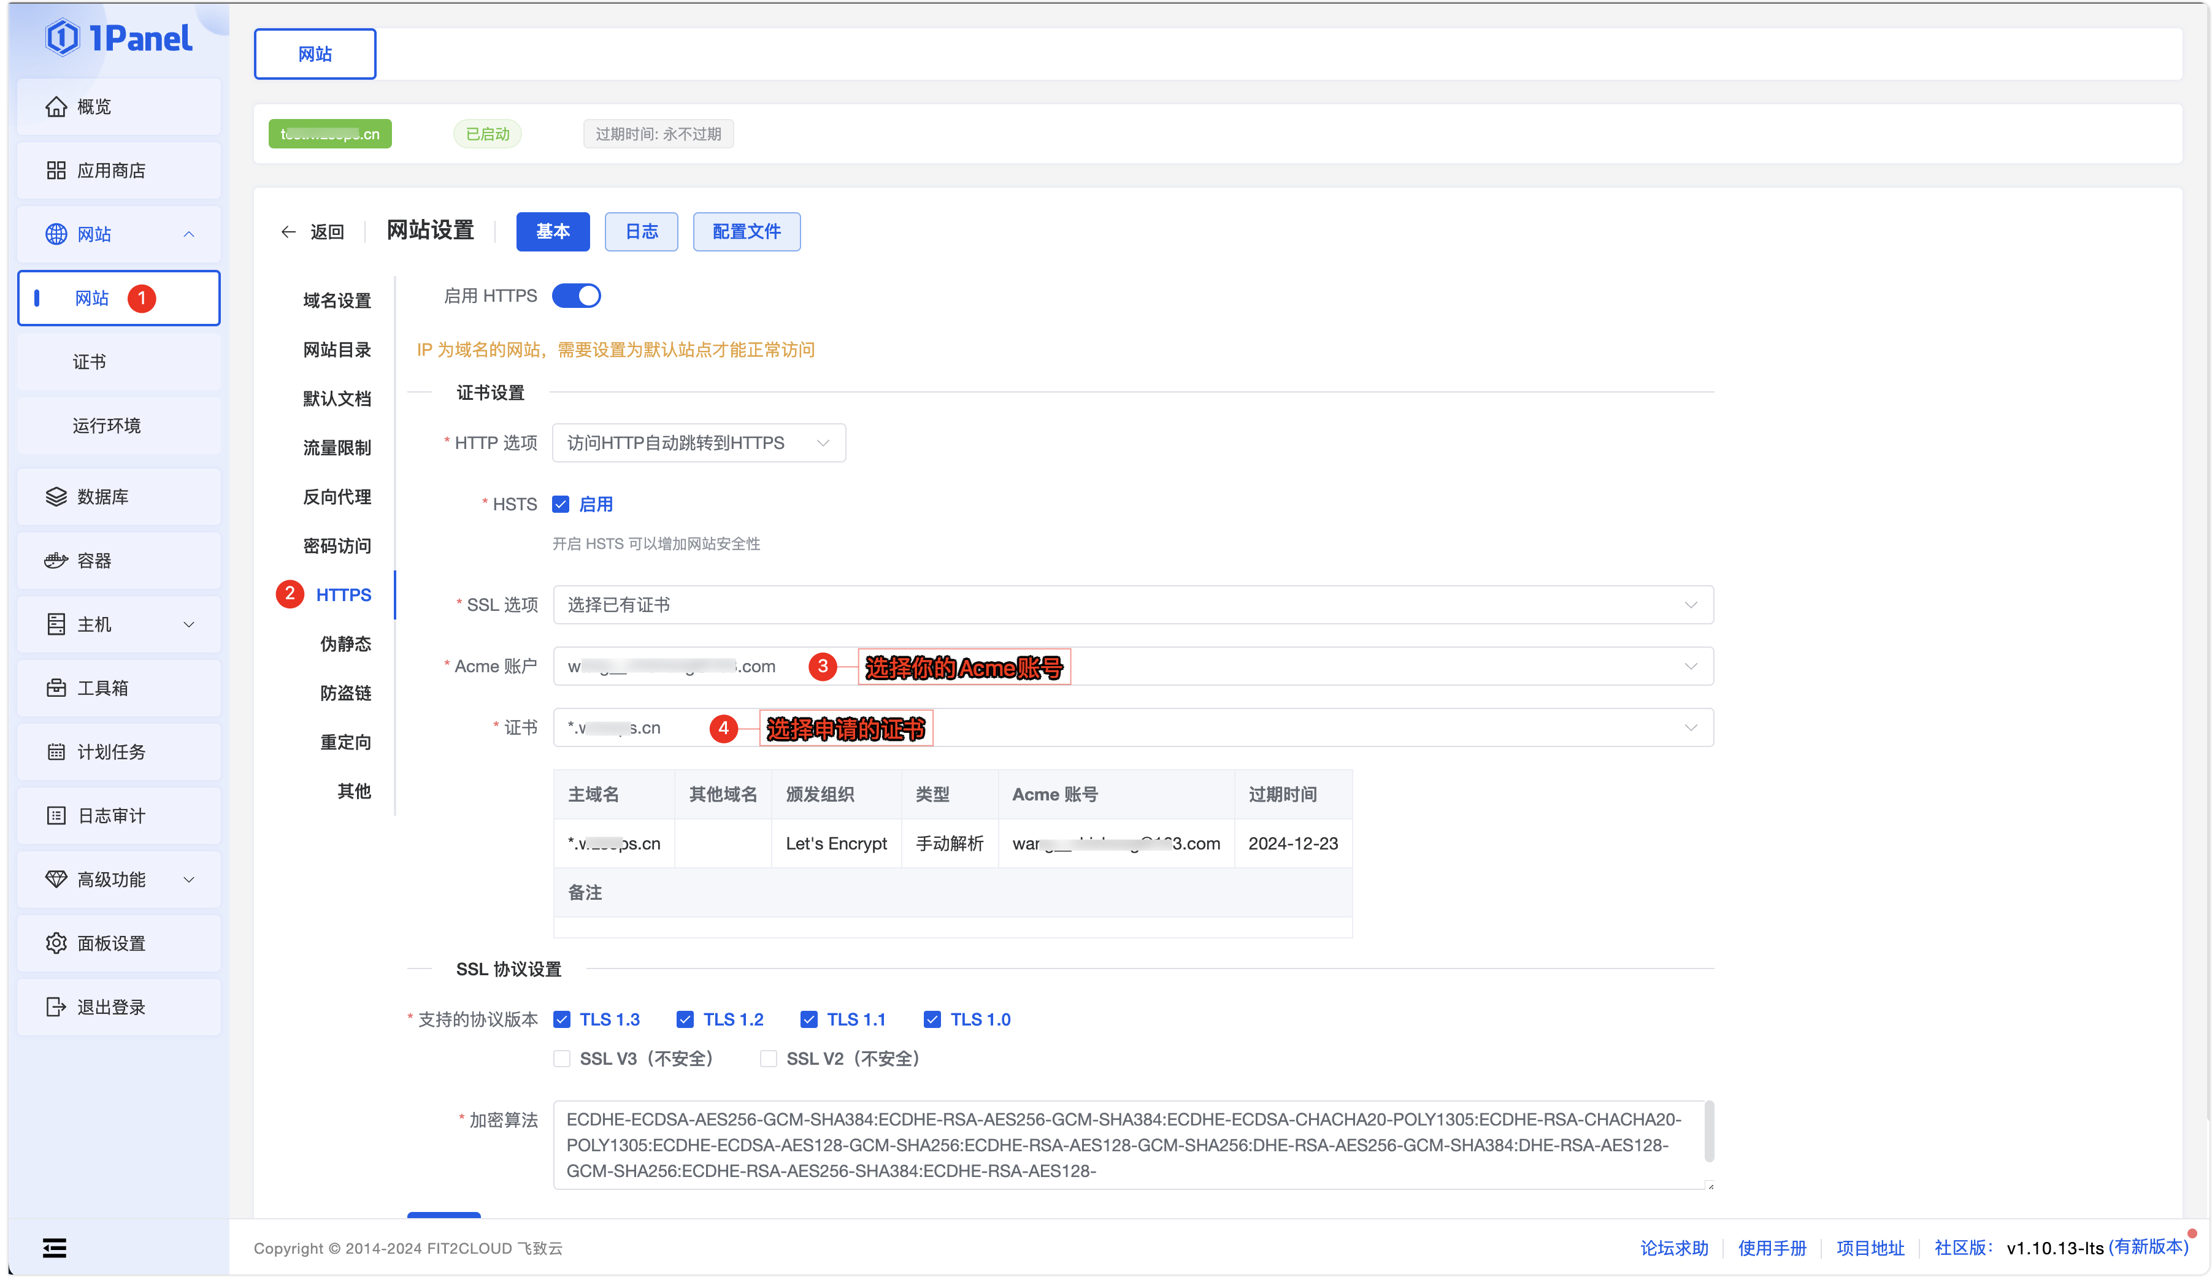Click the 数据库 layers icon
The image size is (2212, 1277).
56,496
